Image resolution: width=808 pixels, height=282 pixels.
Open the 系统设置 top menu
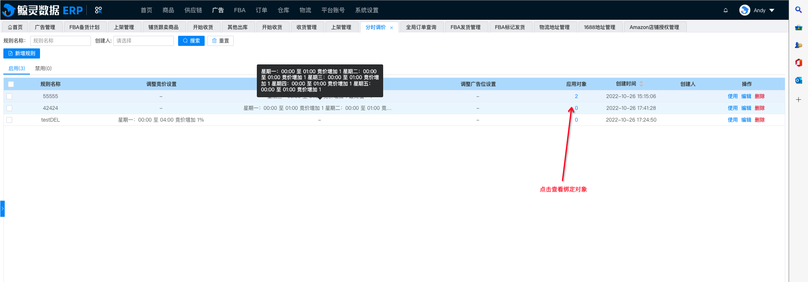pos(367,10)
